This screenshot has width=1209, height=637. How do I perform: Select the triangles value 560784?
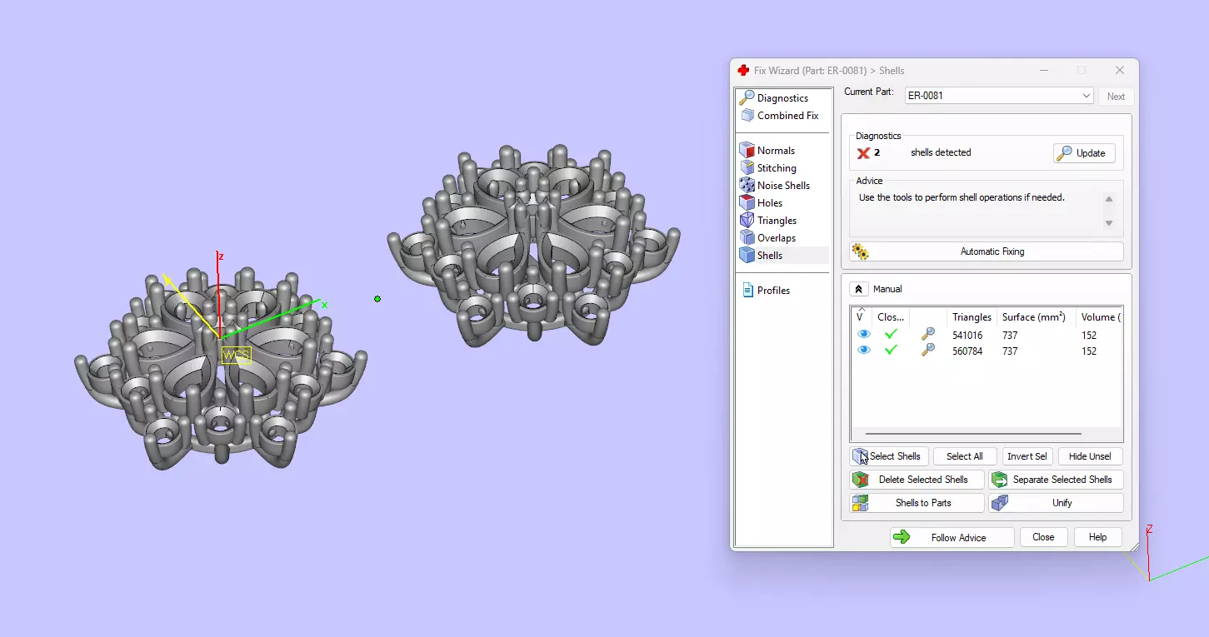pos(967,351)
